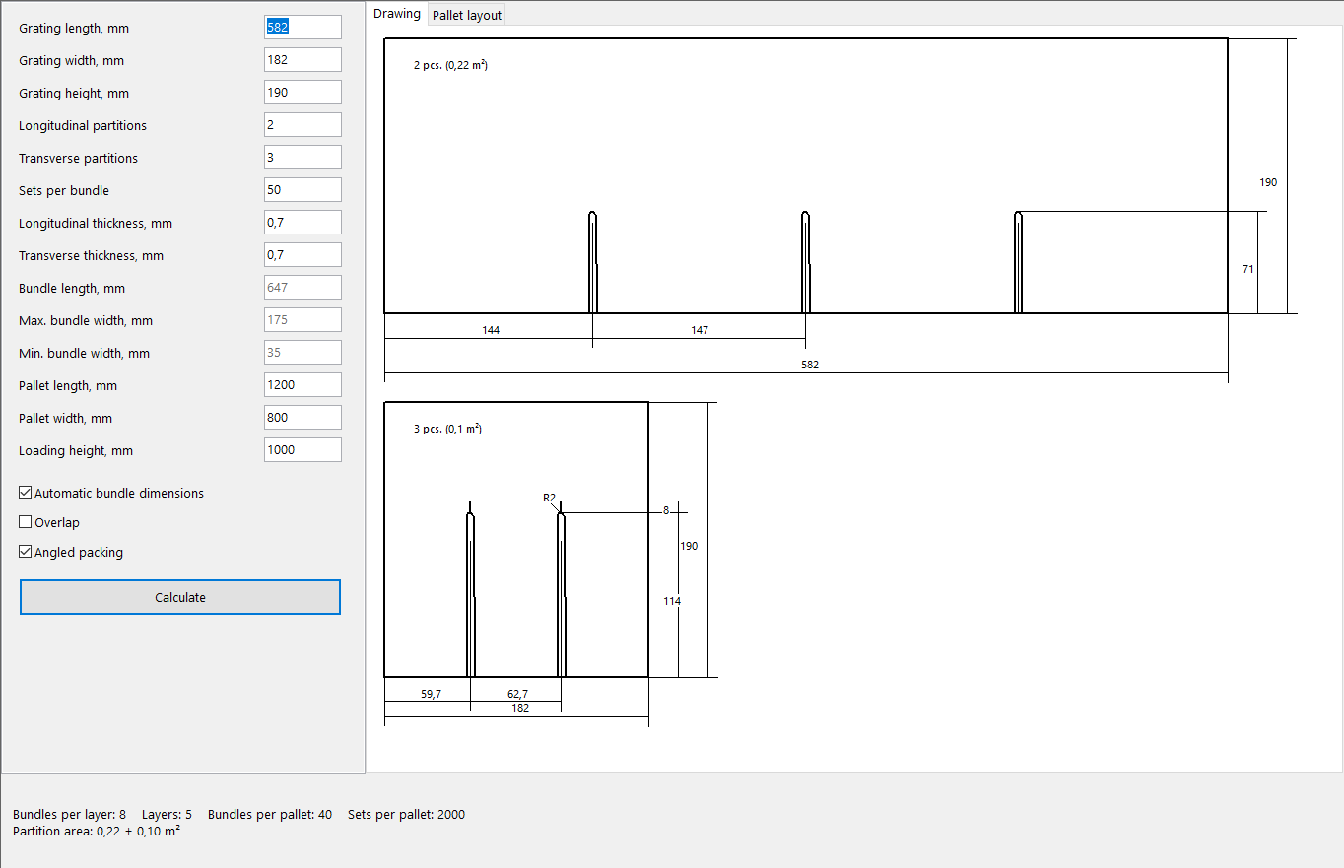Click the 582 length dimension in drawing
Viewport: 1344px width, 868px height.
point(810,365)
